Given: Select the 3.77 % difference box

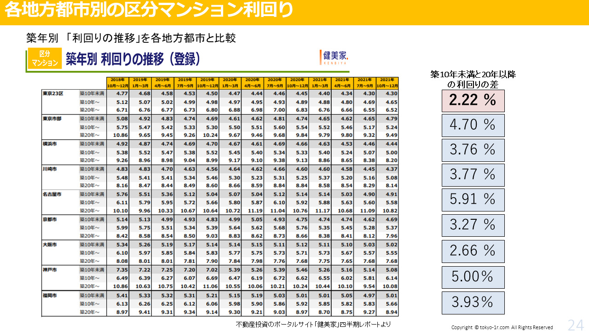Looking at the screenshot, I should [473, 175].
